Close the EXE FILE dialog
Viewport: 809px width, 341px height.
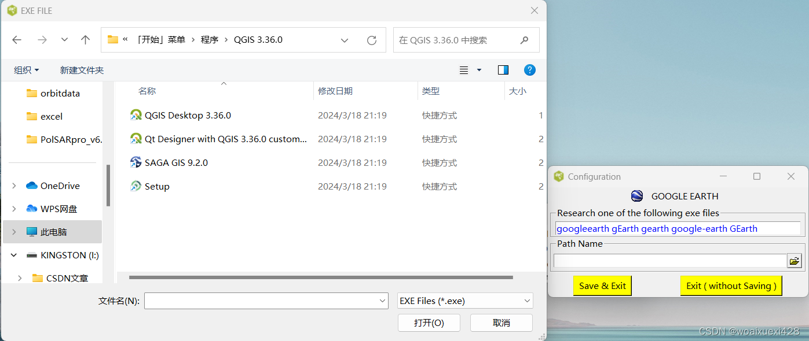click(x=535, y=10)
